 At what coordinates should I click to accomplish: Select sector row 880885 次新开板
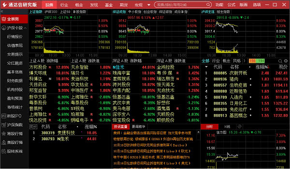point(246,73)
